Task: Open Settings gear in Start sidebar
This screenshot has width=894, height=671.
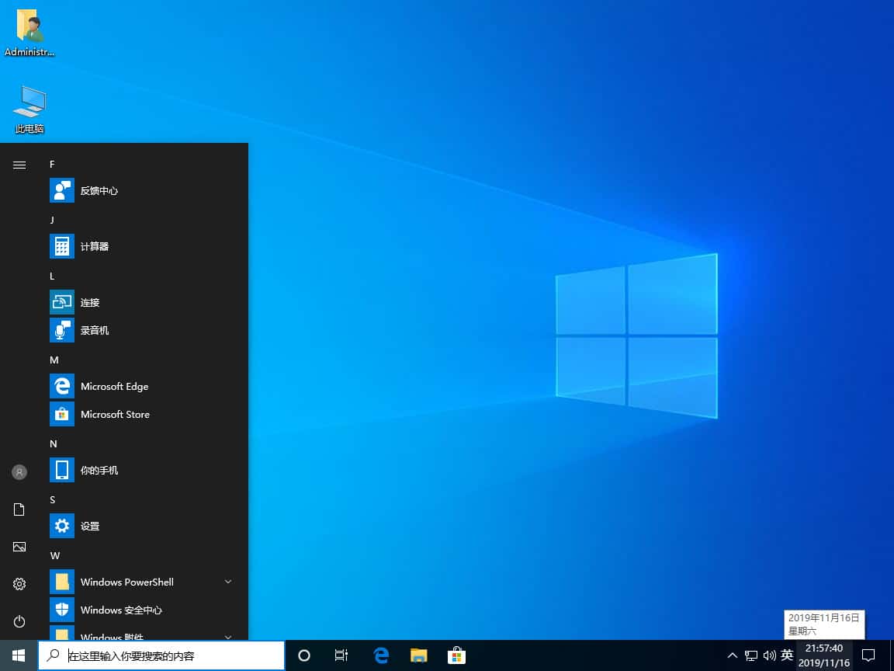Action: point(19,584)
